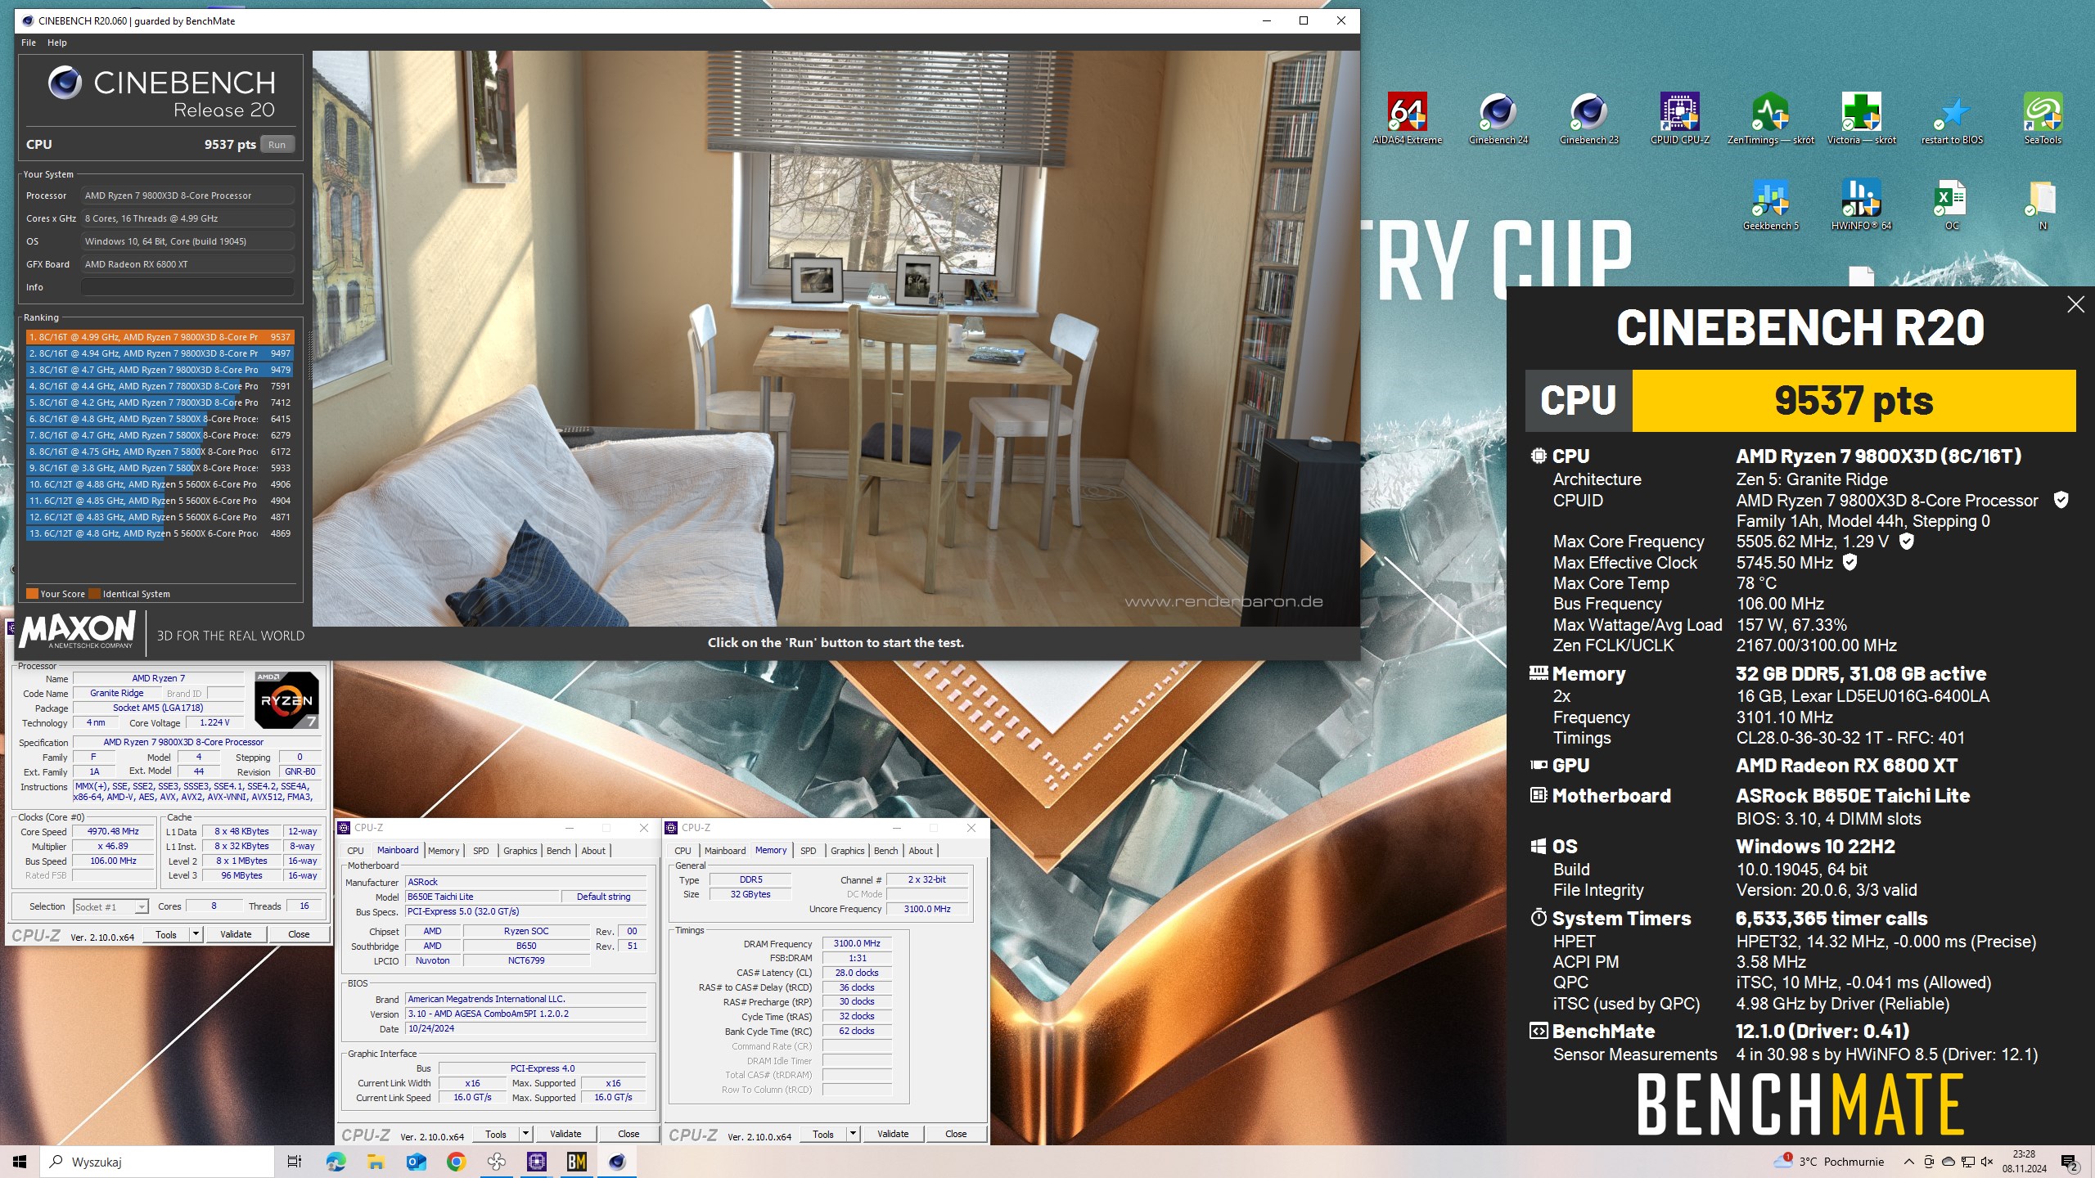Open Cinebench File menu
This screenshot has width=2095, height=1178.
[29, 43]
